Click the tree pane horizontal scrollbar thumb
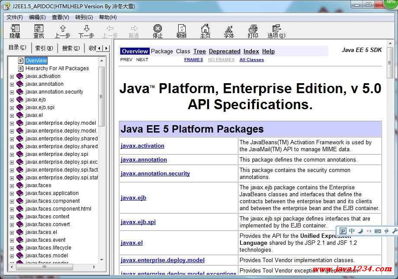This screenshot has width=398, height=279. point(45,267)
